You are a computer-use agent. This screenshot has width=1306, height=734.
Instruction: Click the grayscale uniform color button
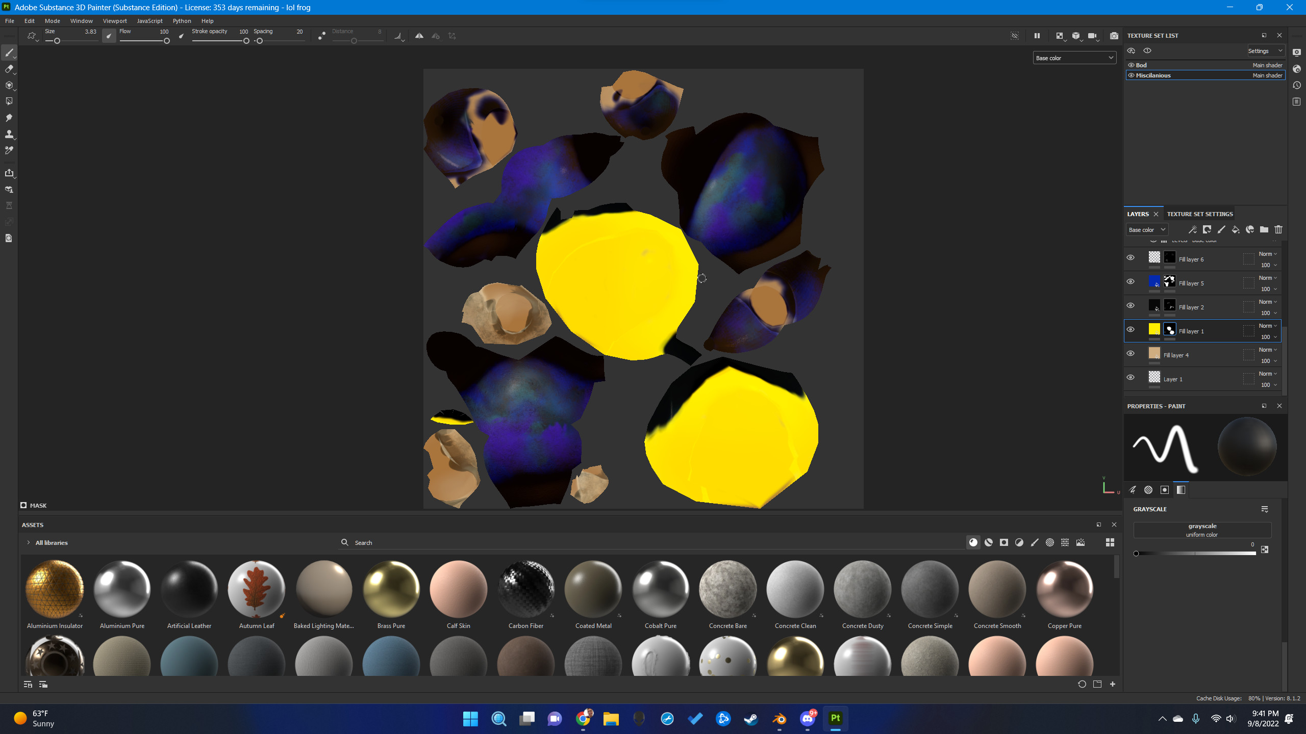click(1202, 530)
